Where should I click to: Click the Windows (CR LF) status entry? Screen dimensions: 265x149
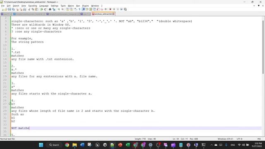[225, 139]
